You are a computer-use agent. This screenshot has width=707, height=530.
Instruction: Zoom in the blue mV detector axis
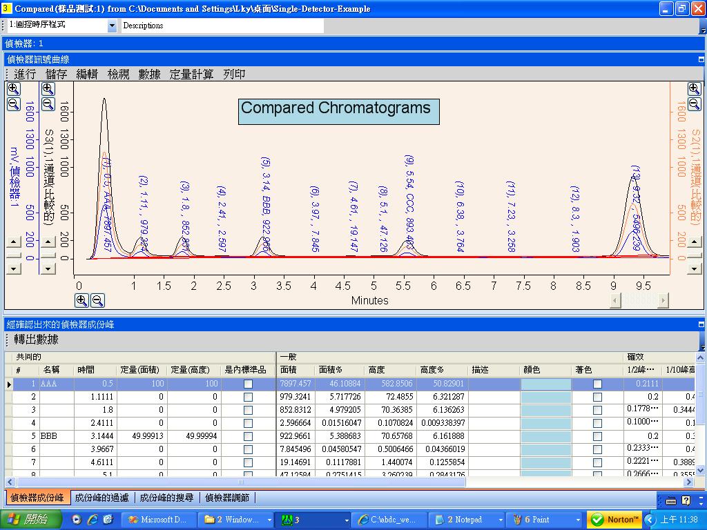(14, 89)
